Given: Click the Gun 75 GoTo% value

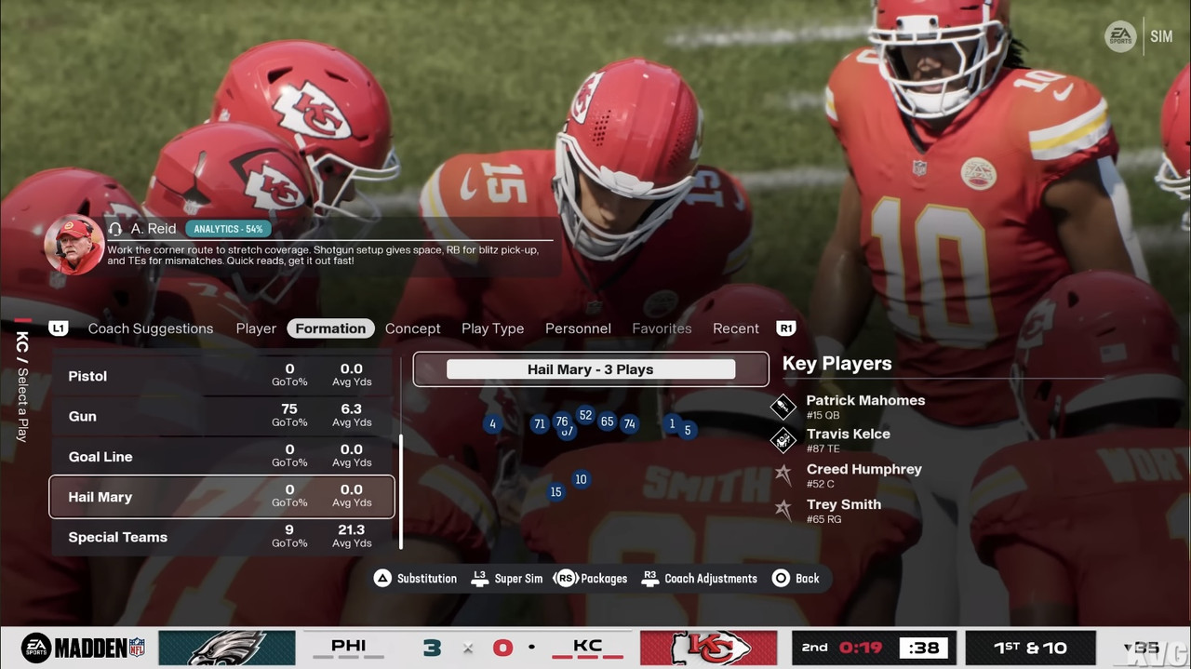Looking at the screenshot, I should point(289,408).
